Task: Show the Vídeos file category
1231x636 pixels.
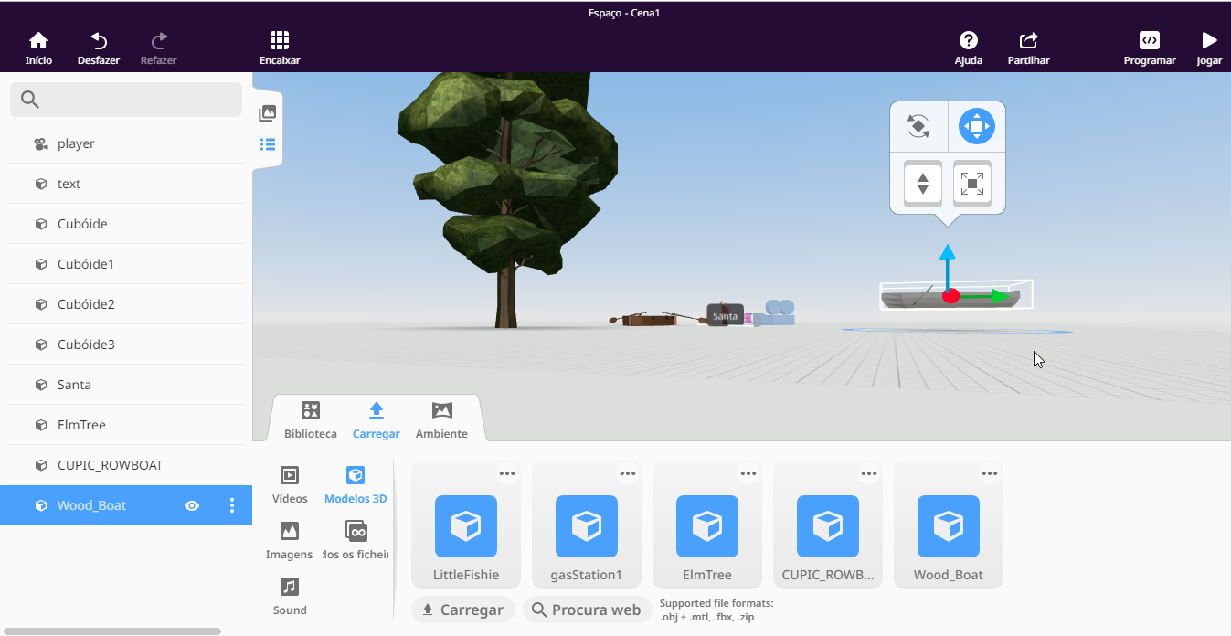Action: [290, 485]
